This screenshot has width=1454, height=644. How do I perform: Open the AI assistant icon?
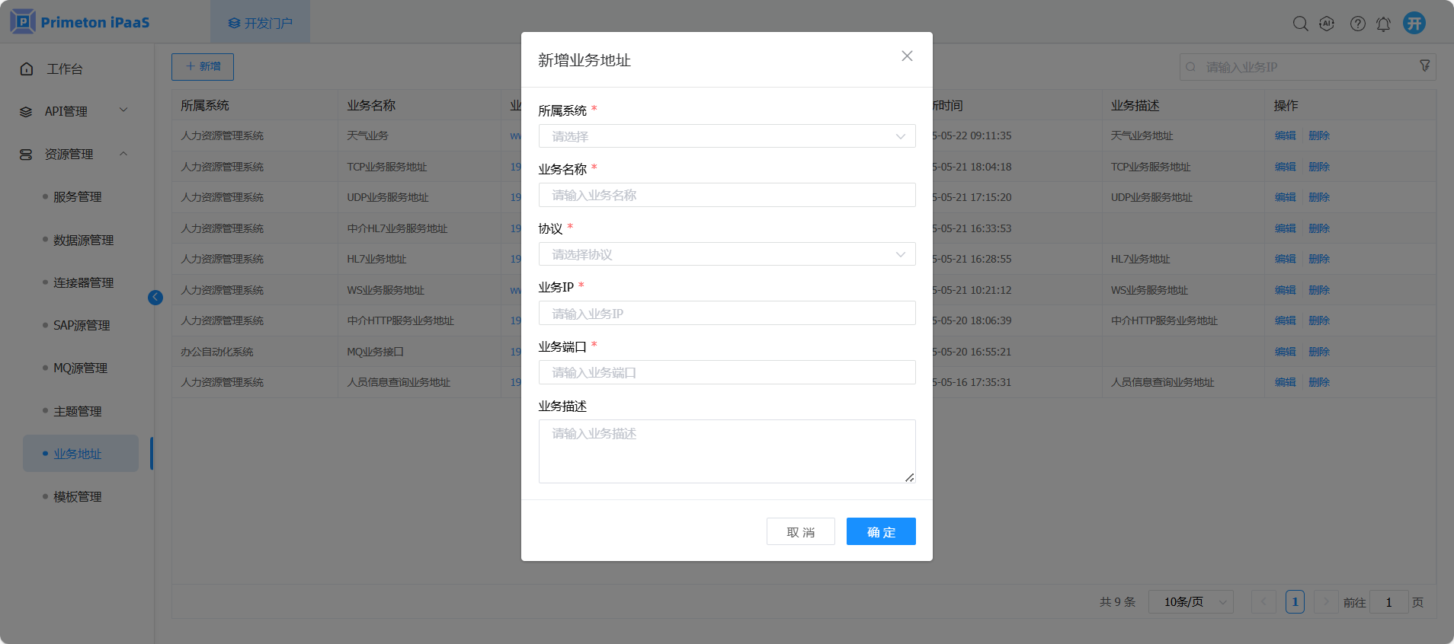(x=1327, y=24)
